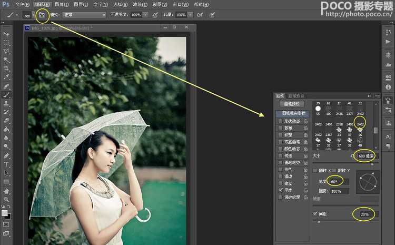The height and width of the screenshot is (245, 395).
Task: Enable the 形状动态 checkbox
Action: [x=280, y=121]
